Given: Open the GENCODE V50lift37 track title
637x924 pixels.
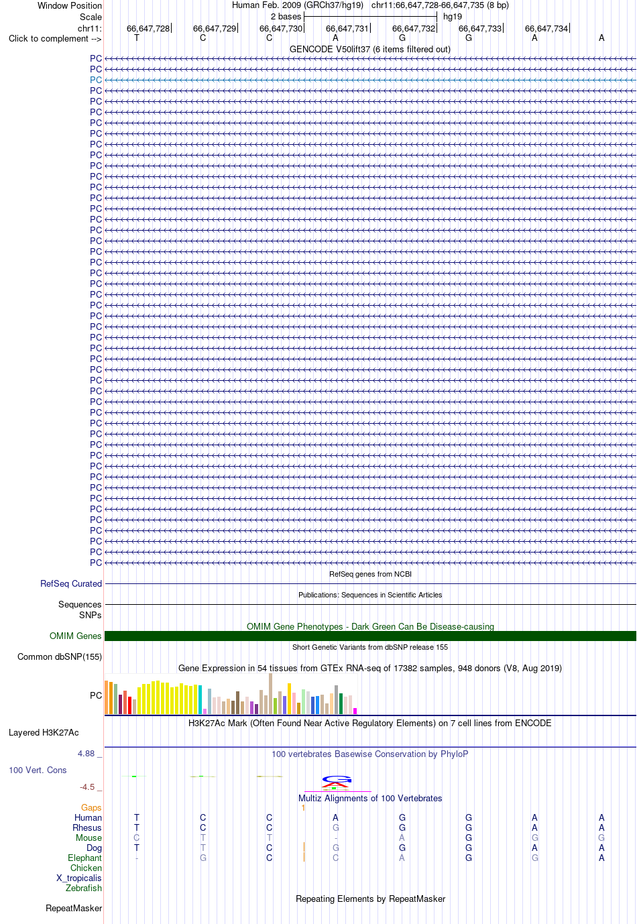Looking at the screenshot, I should [370, 49].
